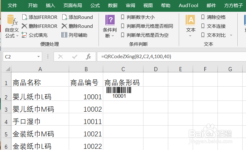This screenshot has width=246, height=150.
Task: Expand the 文本 button dropdown arrow
Action: click(x=190, y=36)
